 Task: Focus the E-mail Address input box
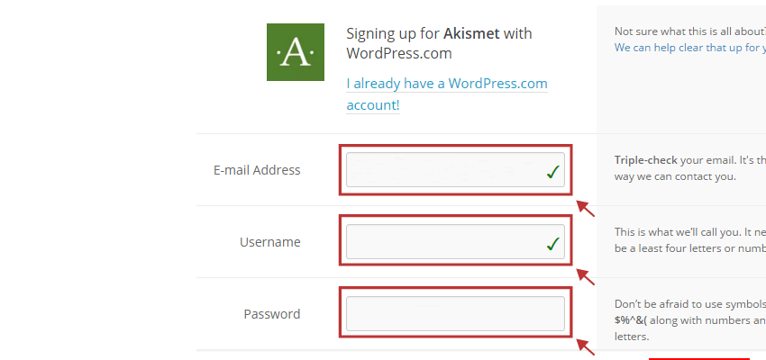tap(455, 170)
